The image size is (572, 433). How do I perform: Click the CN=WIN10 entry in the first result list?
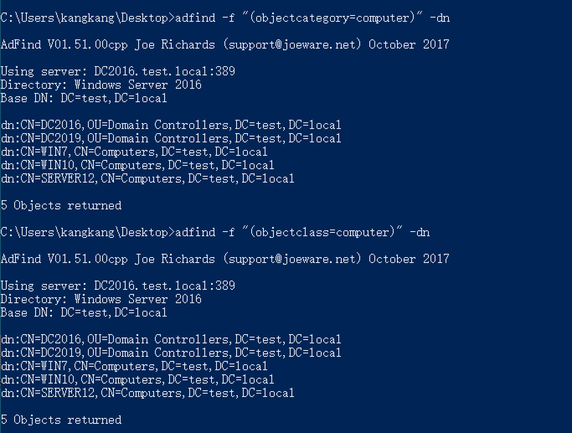pyautogui.click(x=137, y=165)
